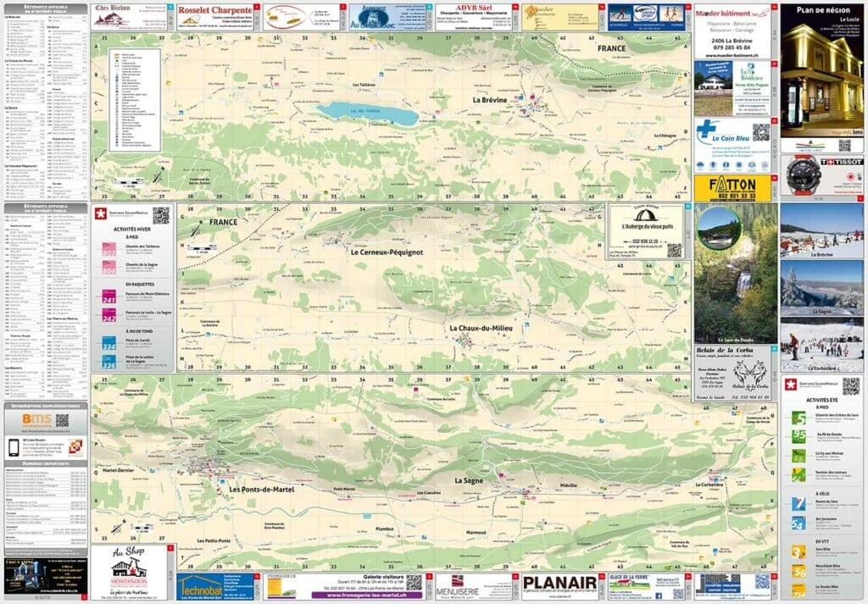Viewport: 868px width, 604px height.
Task: Open the La Corbatière ski slope photo
Action: tap(821, 344)
